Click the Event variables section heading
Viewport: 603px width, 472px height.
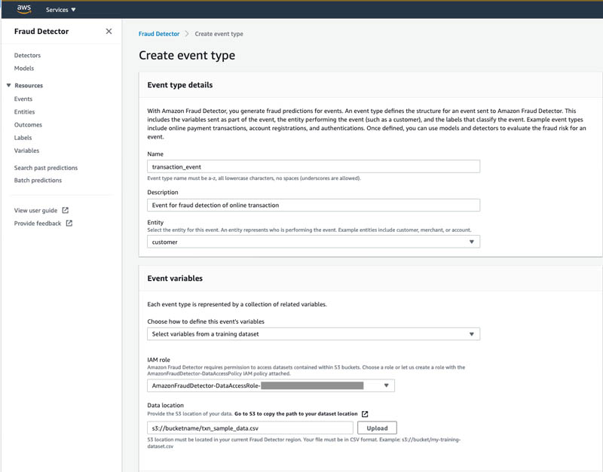click(175, 279)
